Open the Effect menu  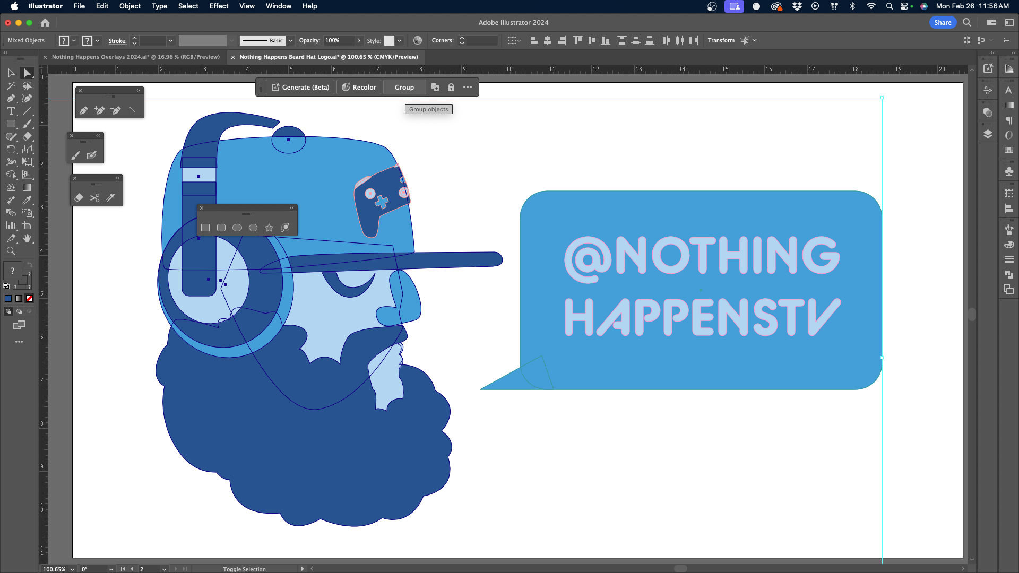pos(219,6)
